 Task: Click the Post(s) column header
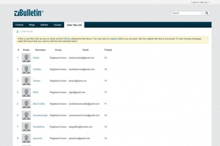coord(108,50)
